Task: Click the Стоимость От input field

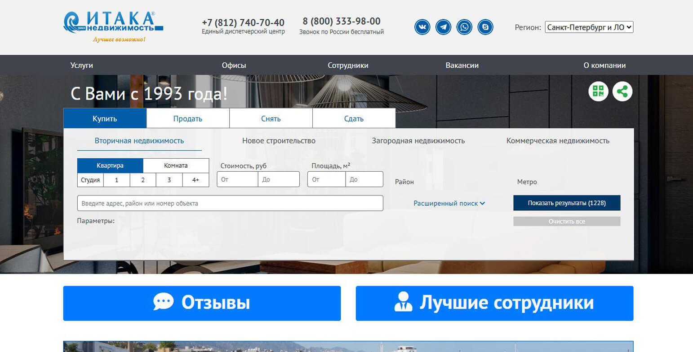Action: pos(237,179)
